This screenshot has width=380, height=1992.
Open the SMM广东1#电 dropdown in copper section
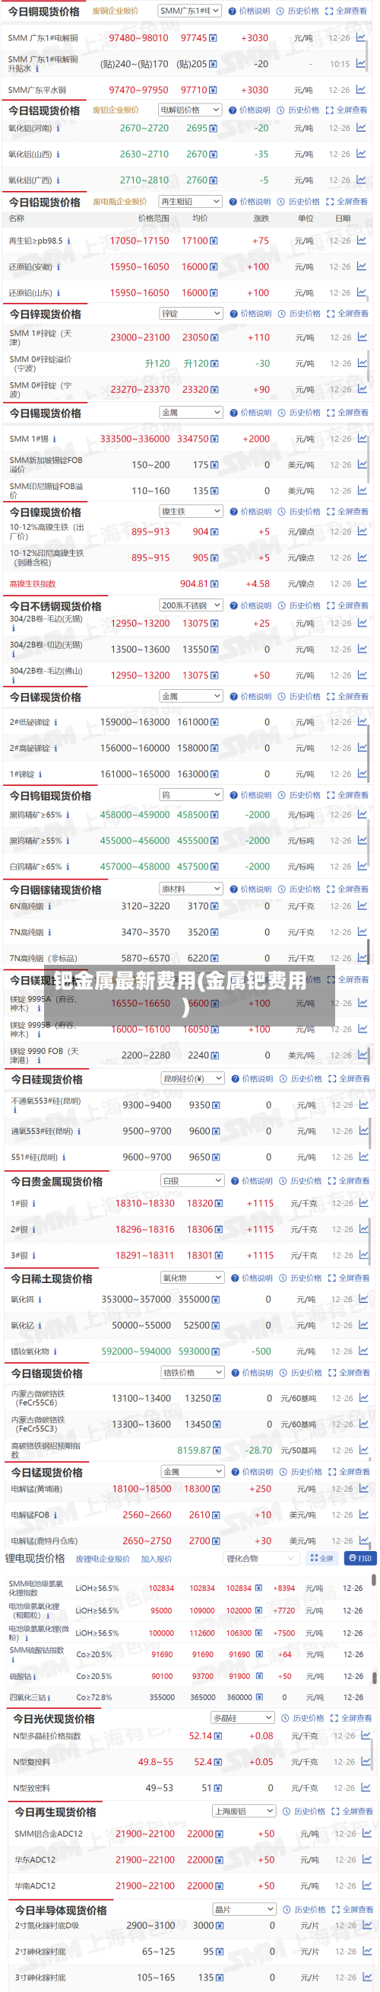point(189,11)
